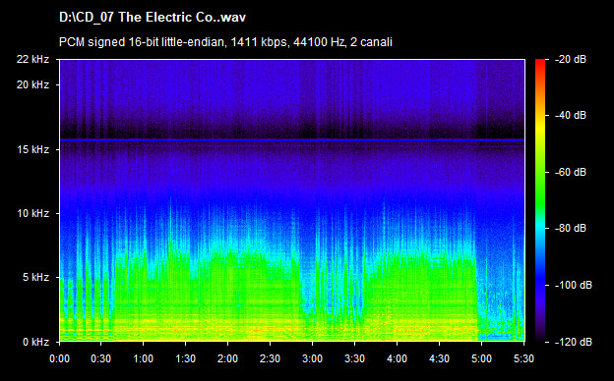Click the file name title text

(x=153, y=18)
